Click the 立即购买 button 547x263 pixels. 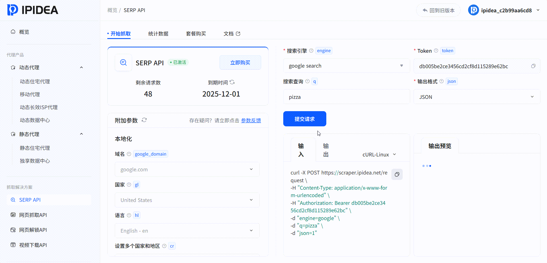240,62
